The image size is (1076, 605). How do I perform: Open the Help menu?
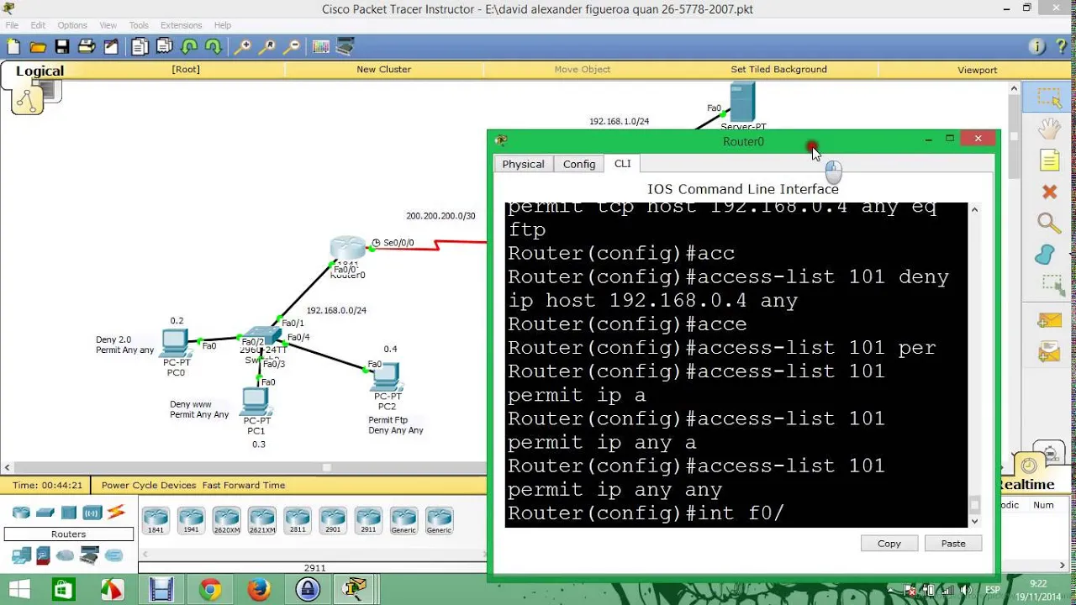(223, 25)
